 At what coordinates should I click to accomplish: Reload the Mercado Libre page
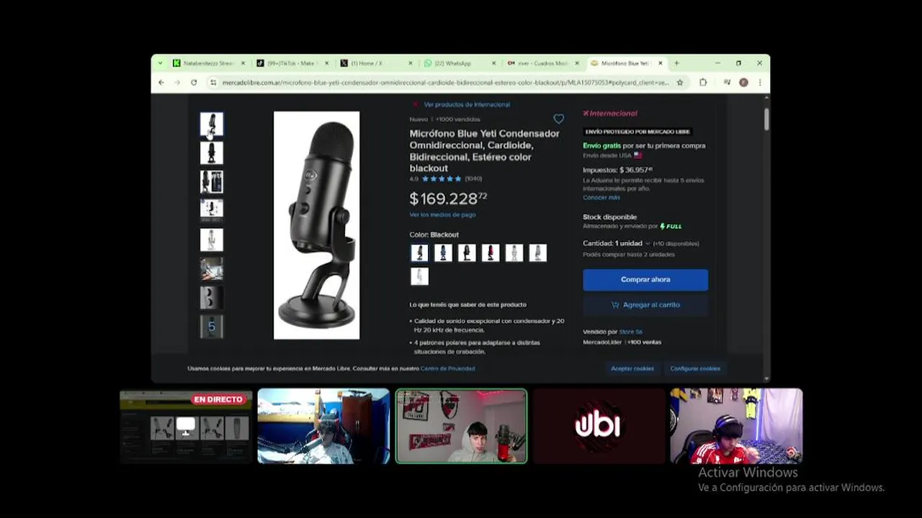pyautogui.click(x=194, y=83)
